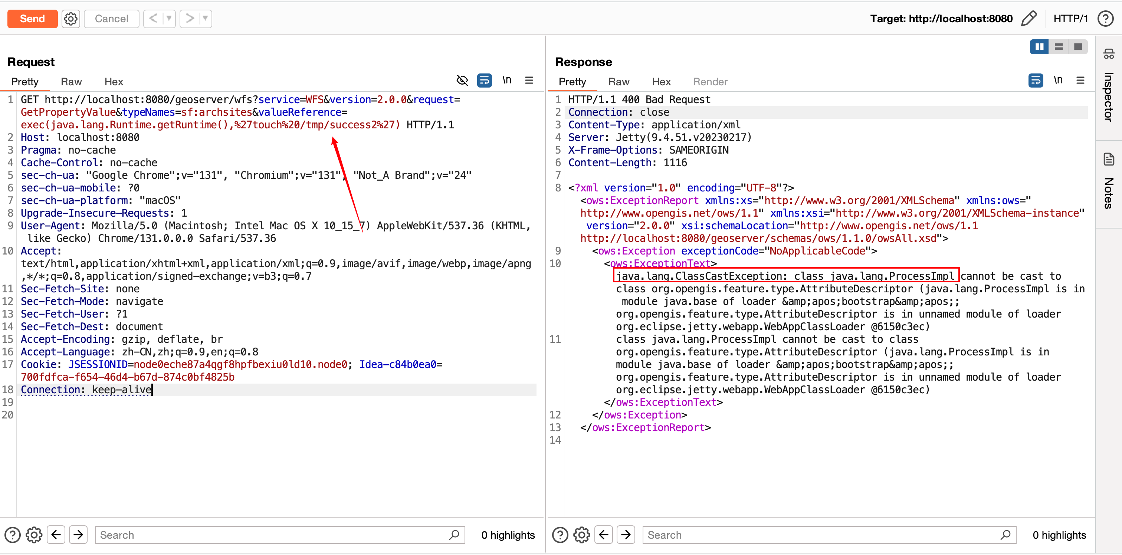Jump to next Response search match
Viewport: 1122px width, 555px height.
point(626,535)
